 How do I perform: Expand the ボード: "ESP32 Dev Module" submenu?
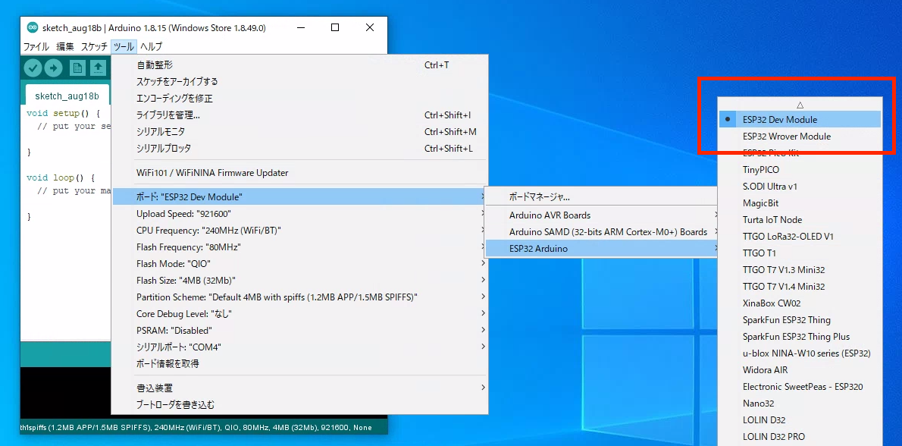pos(299,196)
